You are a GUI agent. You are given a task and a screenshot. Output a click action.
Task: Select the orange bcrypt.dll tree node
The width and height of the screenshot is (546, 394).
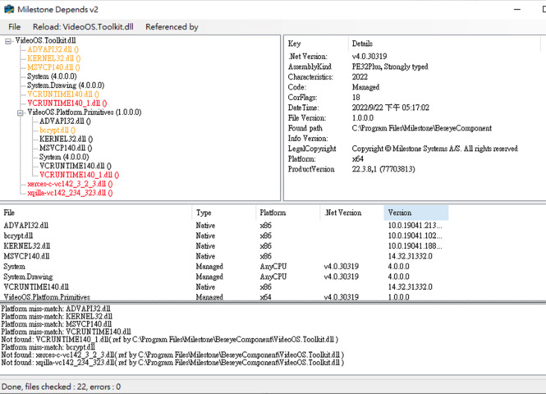tap(57, 131)
